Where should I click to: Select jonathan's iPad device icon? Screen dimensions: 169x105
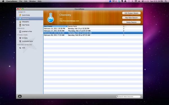20,31
